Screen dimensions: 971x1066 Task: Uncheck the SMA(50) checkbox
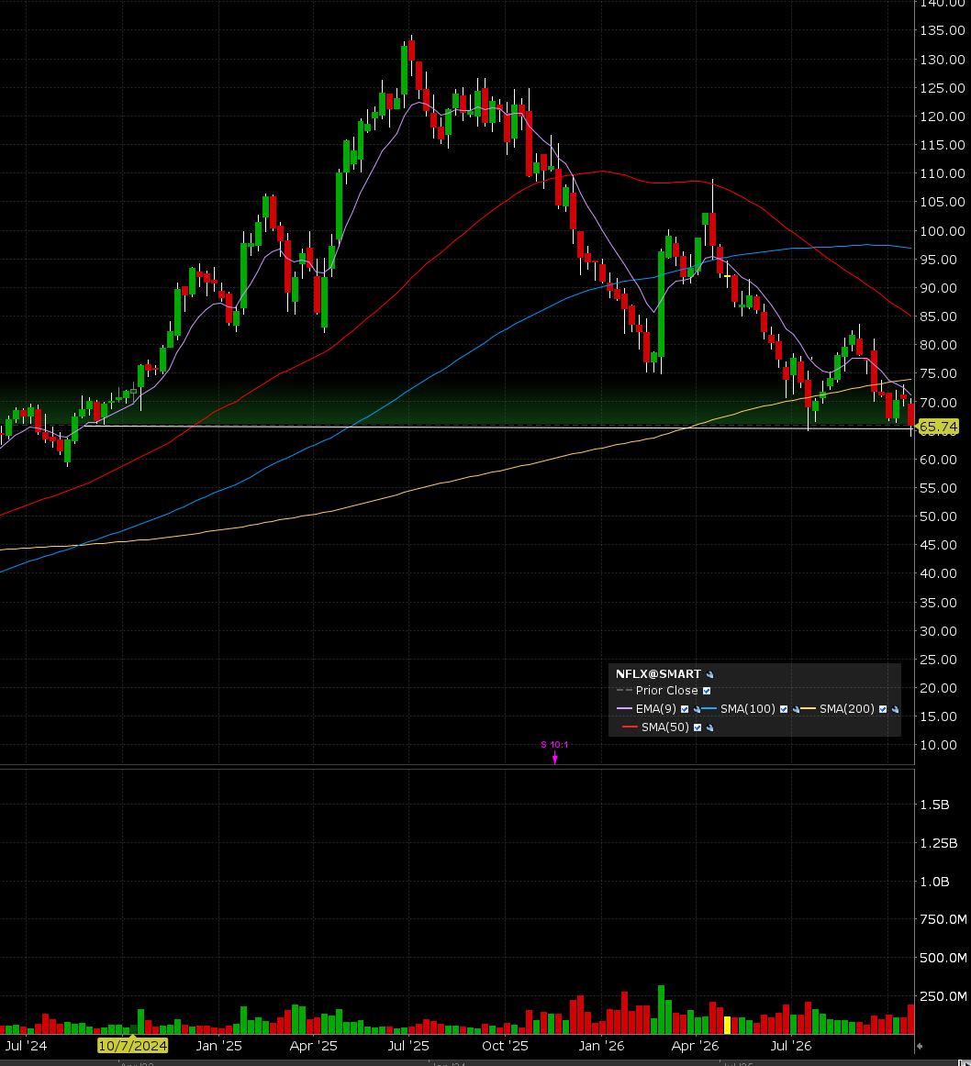(698, 727)
